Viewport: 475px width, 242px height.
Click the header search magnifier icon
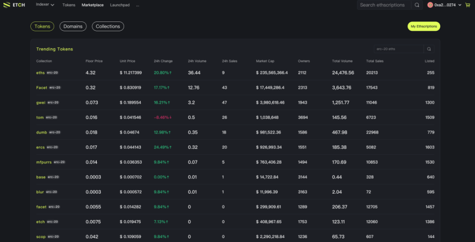click(x=417, y=5)
